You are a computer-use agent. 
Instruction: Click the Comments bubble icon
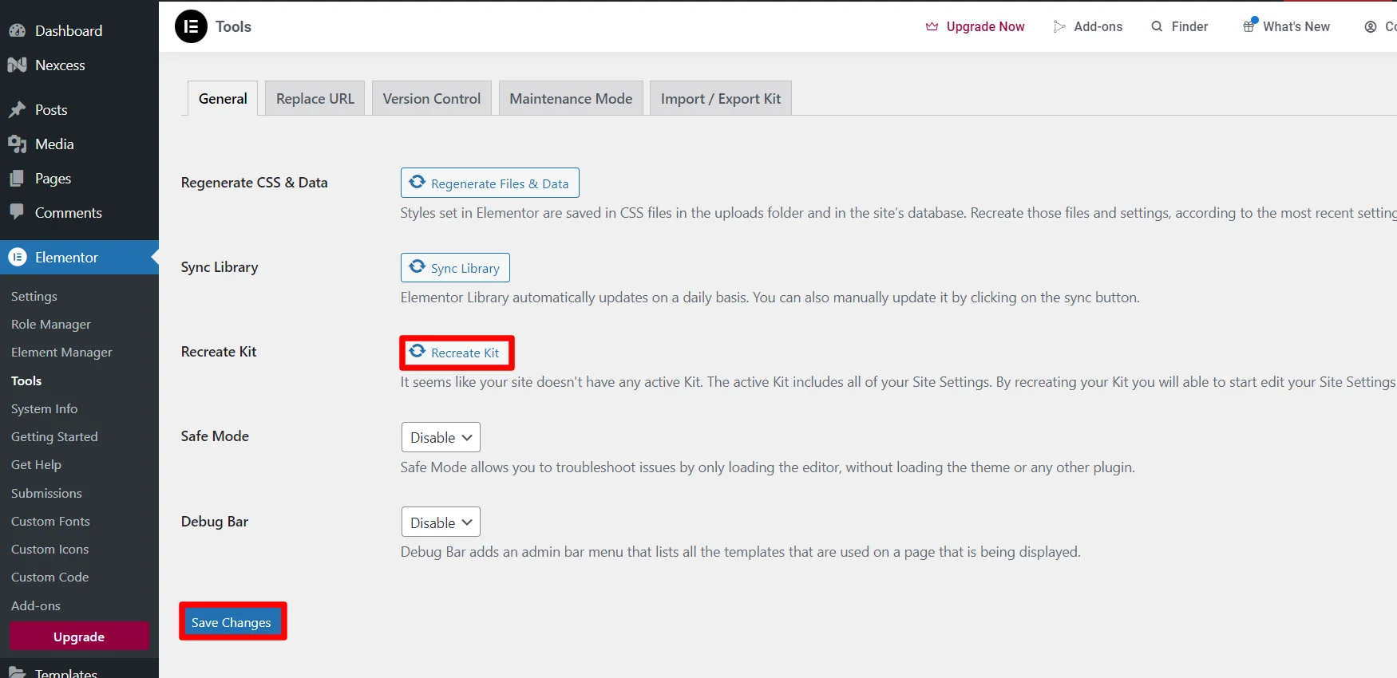[x=17, y=212]
